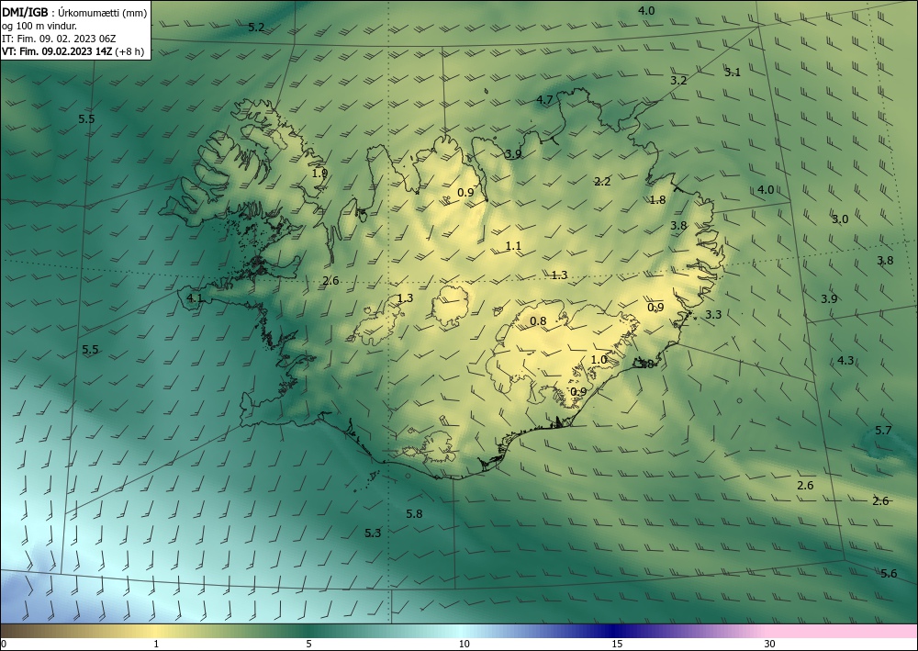Image resolution: width=918 pixels, height=651 pixels.
Task: Click the 3.0 value label
Action: [840, 219]
